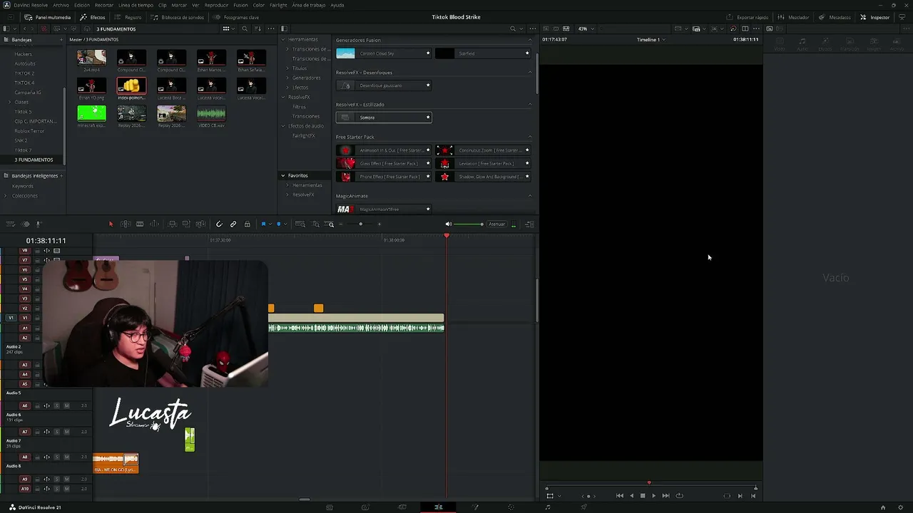Mute the timeline audio speaker icon
This screenshot has height=513, width=913.
448,224
